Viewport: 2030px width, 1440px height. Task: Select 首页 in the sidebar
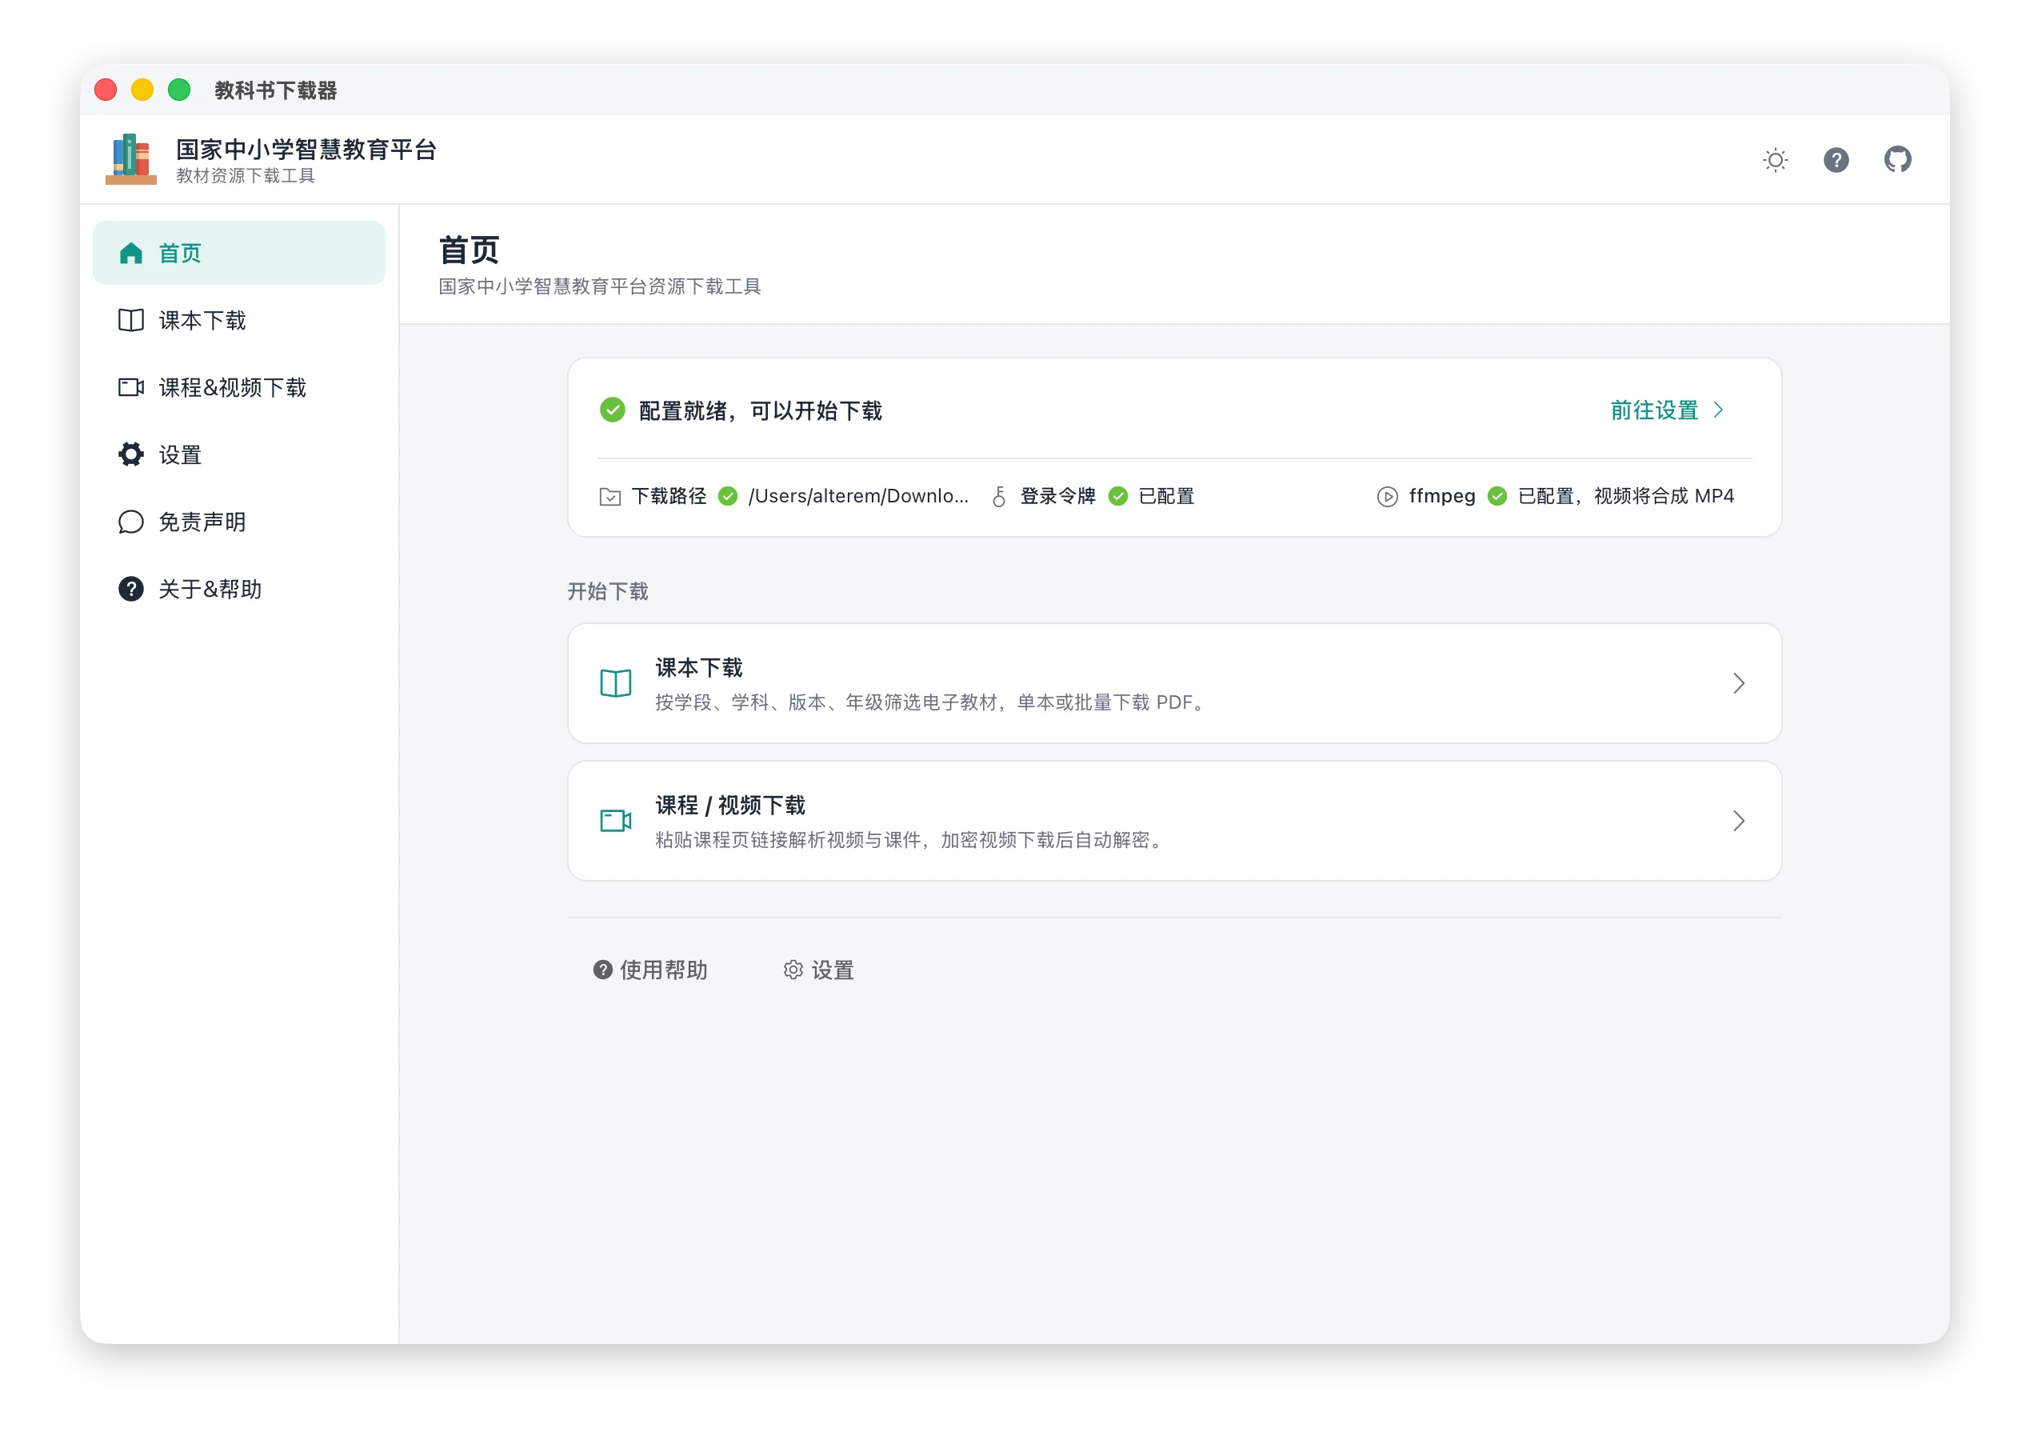click(239, 254)
